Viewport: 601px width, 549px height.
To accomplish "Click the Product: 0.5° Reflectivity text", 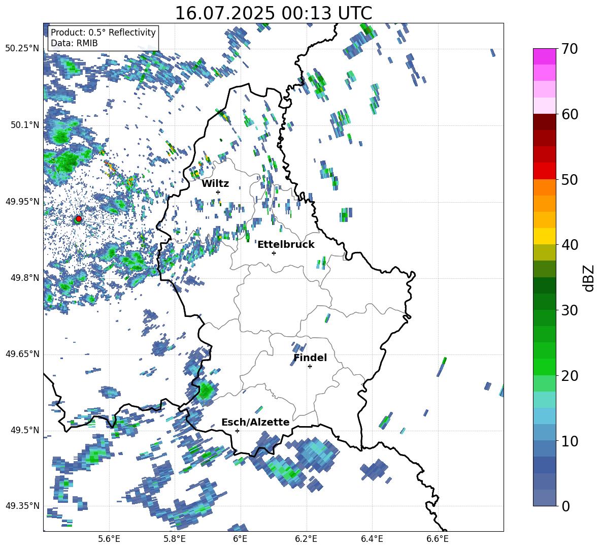I will [x=103, y=32].
